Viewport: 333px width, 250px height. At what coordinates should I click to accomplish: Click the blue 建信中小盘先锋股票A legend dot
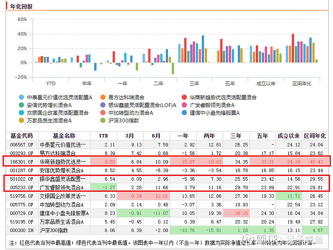(x=184, y=113)
